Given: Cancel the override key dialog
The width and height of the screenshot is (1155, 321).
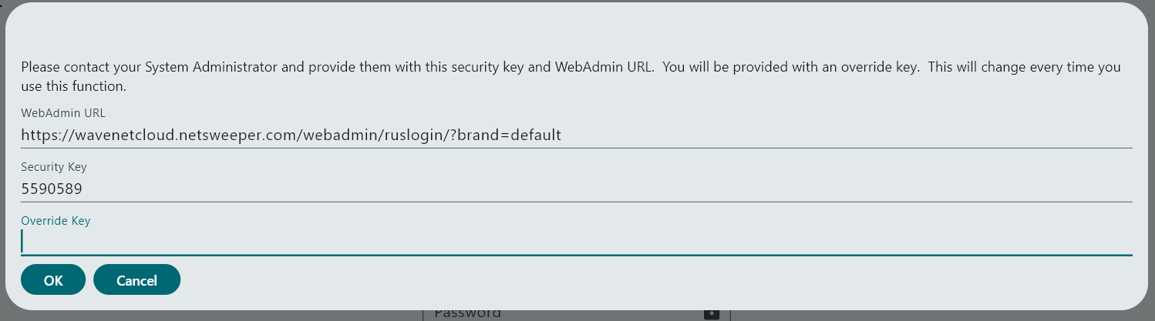Looking at the screenshot, I should point(136,279).
